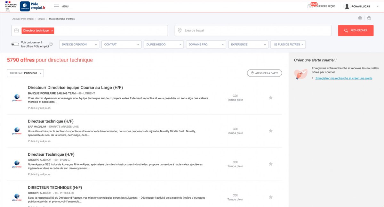Image resolution: width=384 pixels, height=207 pixels.
Task: Click Pôle emploi logo of SAF MAGNUM offer
Action: coord(17,131)
